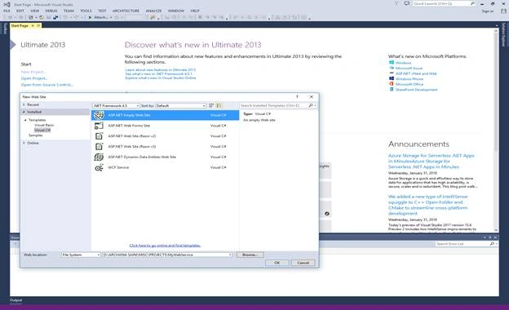Click the SharePoint Development icon
This screenshot has height=310, width=509.
pos(392,89)
